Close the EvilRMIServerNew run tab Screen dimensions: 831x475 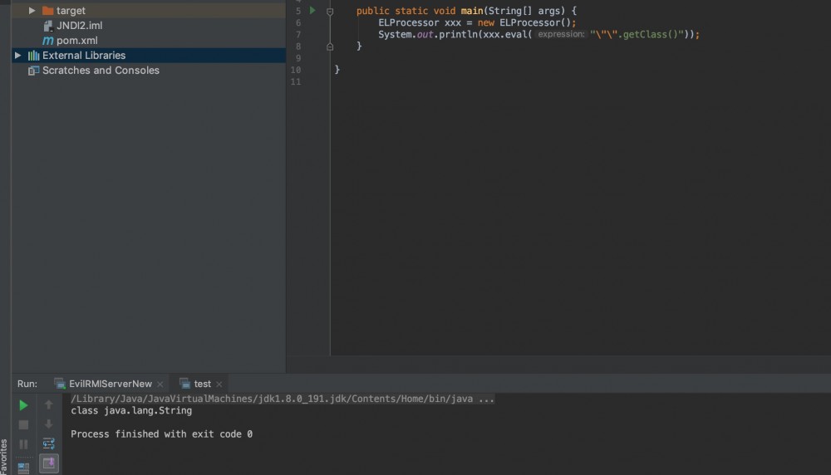click(x=160, y=384)
